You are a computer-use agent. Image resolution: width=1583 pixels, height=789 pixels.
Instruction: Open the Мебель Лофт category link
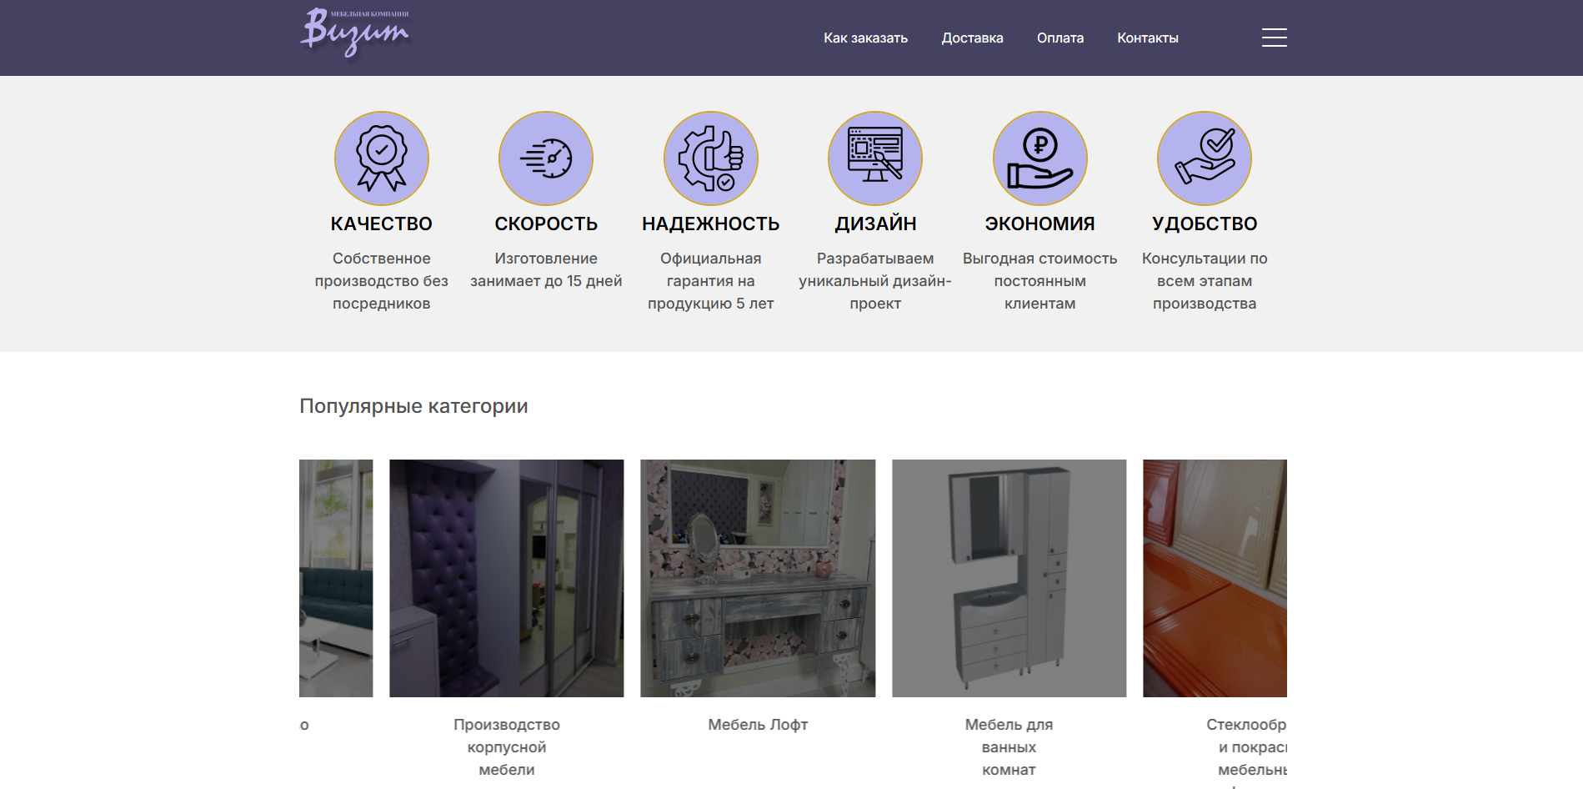click(x=758, y=725)
